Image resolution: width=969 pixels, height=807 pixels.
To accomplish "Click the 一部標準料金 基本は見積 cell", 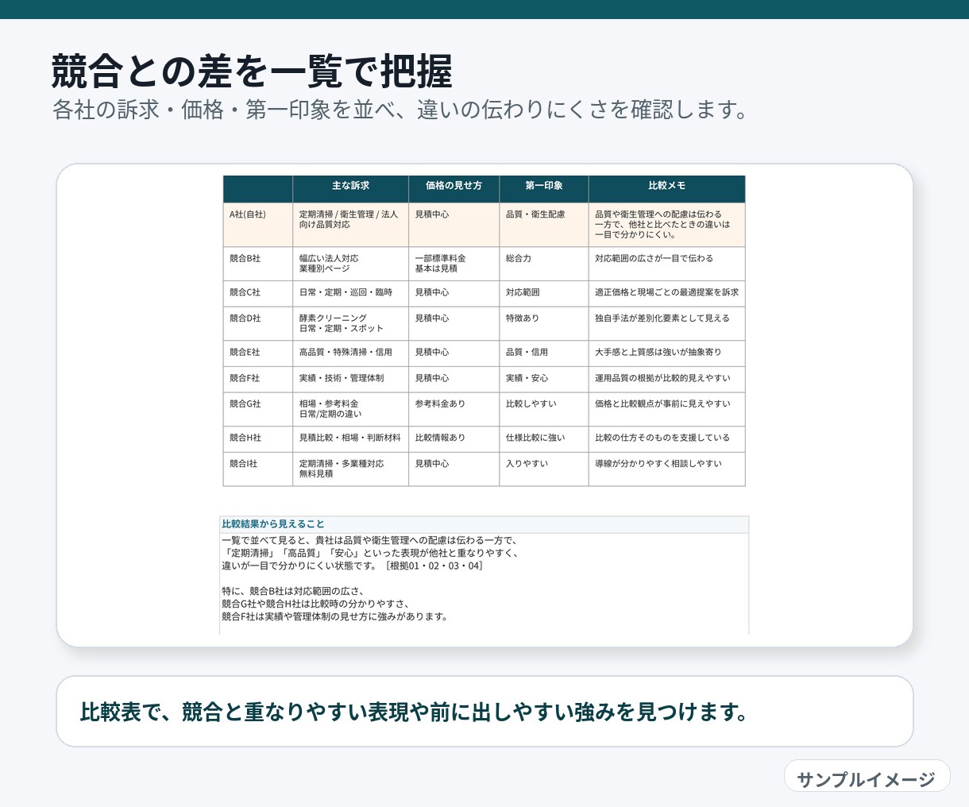I will tap(454, 264).
